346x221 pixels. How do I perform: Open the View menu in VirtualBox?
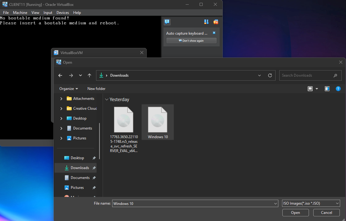35,13
